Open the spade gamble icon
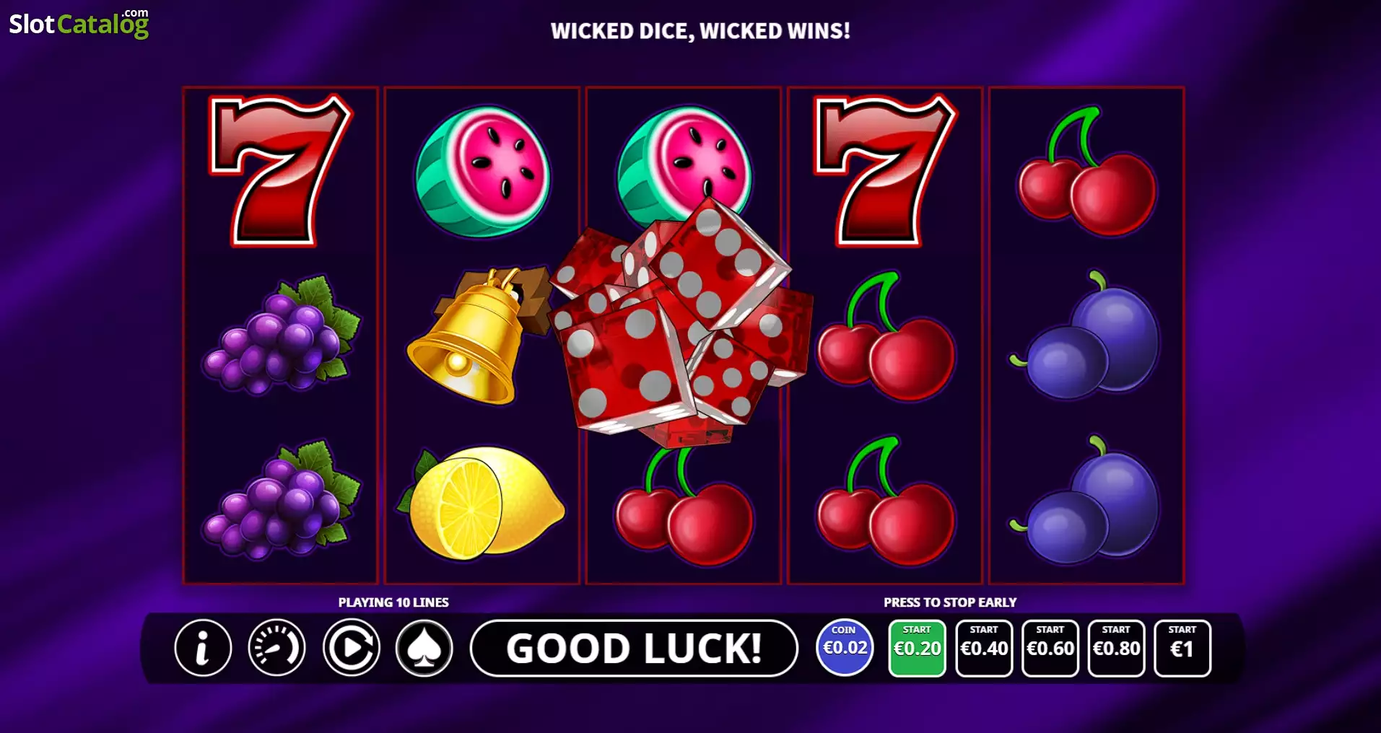1381x733 pixels. pos(424,648)
